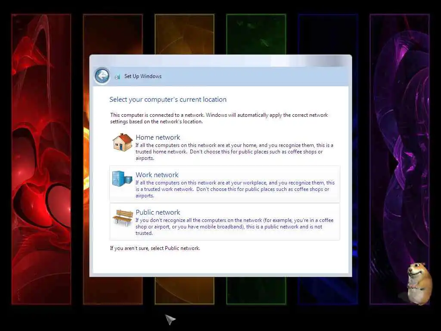The image size is (441, 331).
Task: Choose the Work network heading
Action: click(157, 175)
